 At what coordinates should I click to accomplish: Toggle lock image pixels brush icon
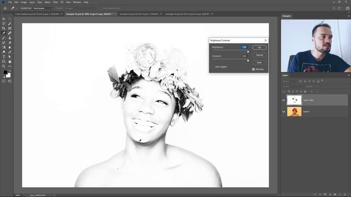click(x=293, y=91)
